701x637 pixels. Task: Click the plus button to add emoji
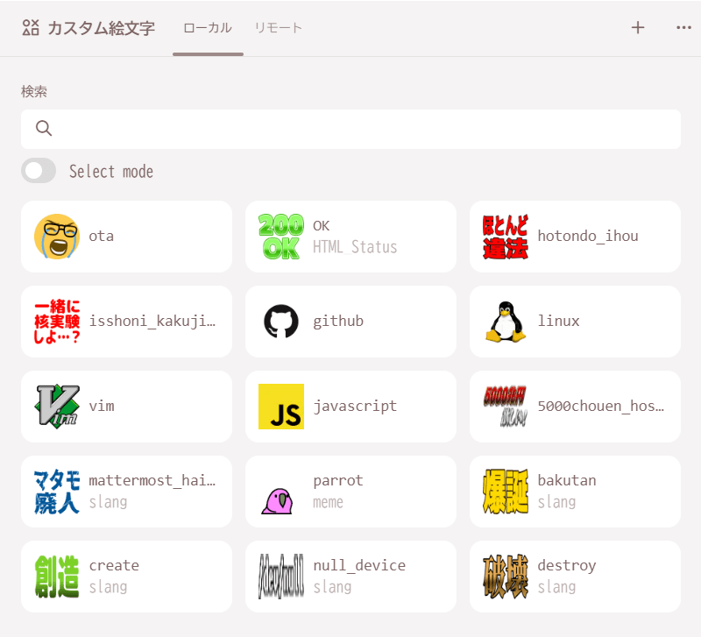tap(638, 27)
